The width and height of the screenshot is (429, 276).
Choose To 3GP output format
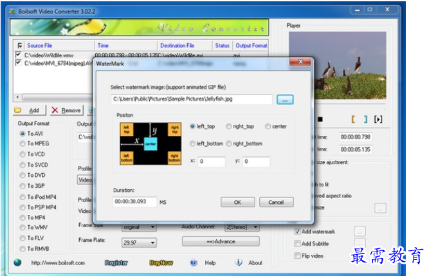[32, 186]
